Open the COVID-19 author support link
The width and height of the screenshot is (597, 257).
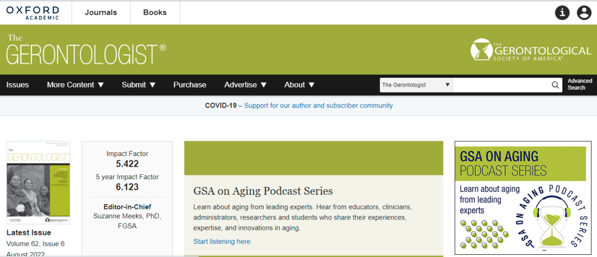[318, 105]
